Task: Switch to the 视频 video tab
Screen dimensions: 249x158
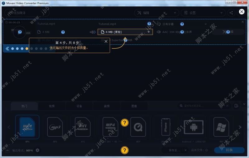Action: coord(52,106)
